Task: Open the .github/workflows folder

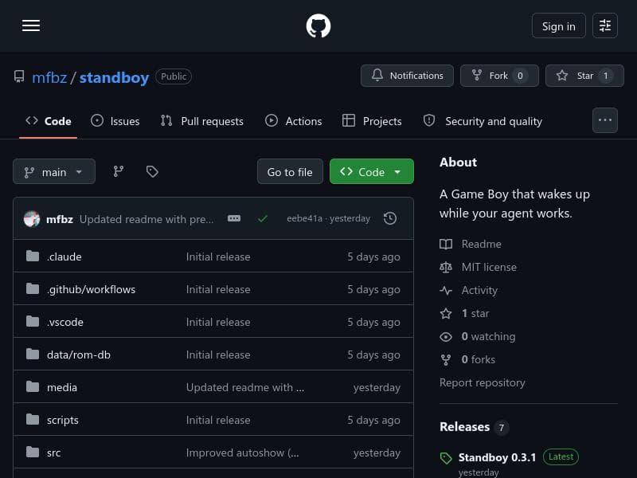Action: pyautogui.click(x=91, y=289)
